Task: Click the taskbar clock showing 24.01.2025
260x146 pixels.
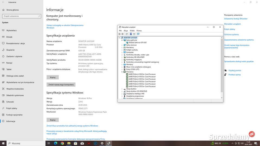Action: pos(248,143)
